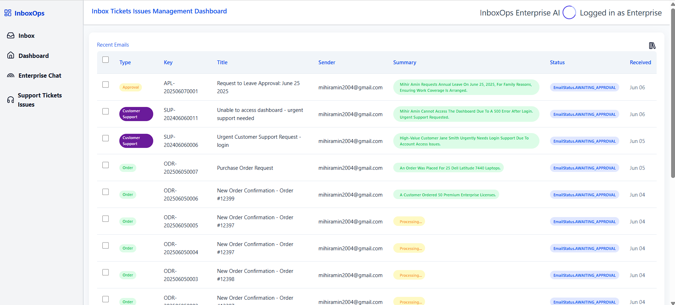The height and width of the screenshot is (305, 675).
Task: Click summary about Jane Smith login support
Action: (x=466, y=141)
